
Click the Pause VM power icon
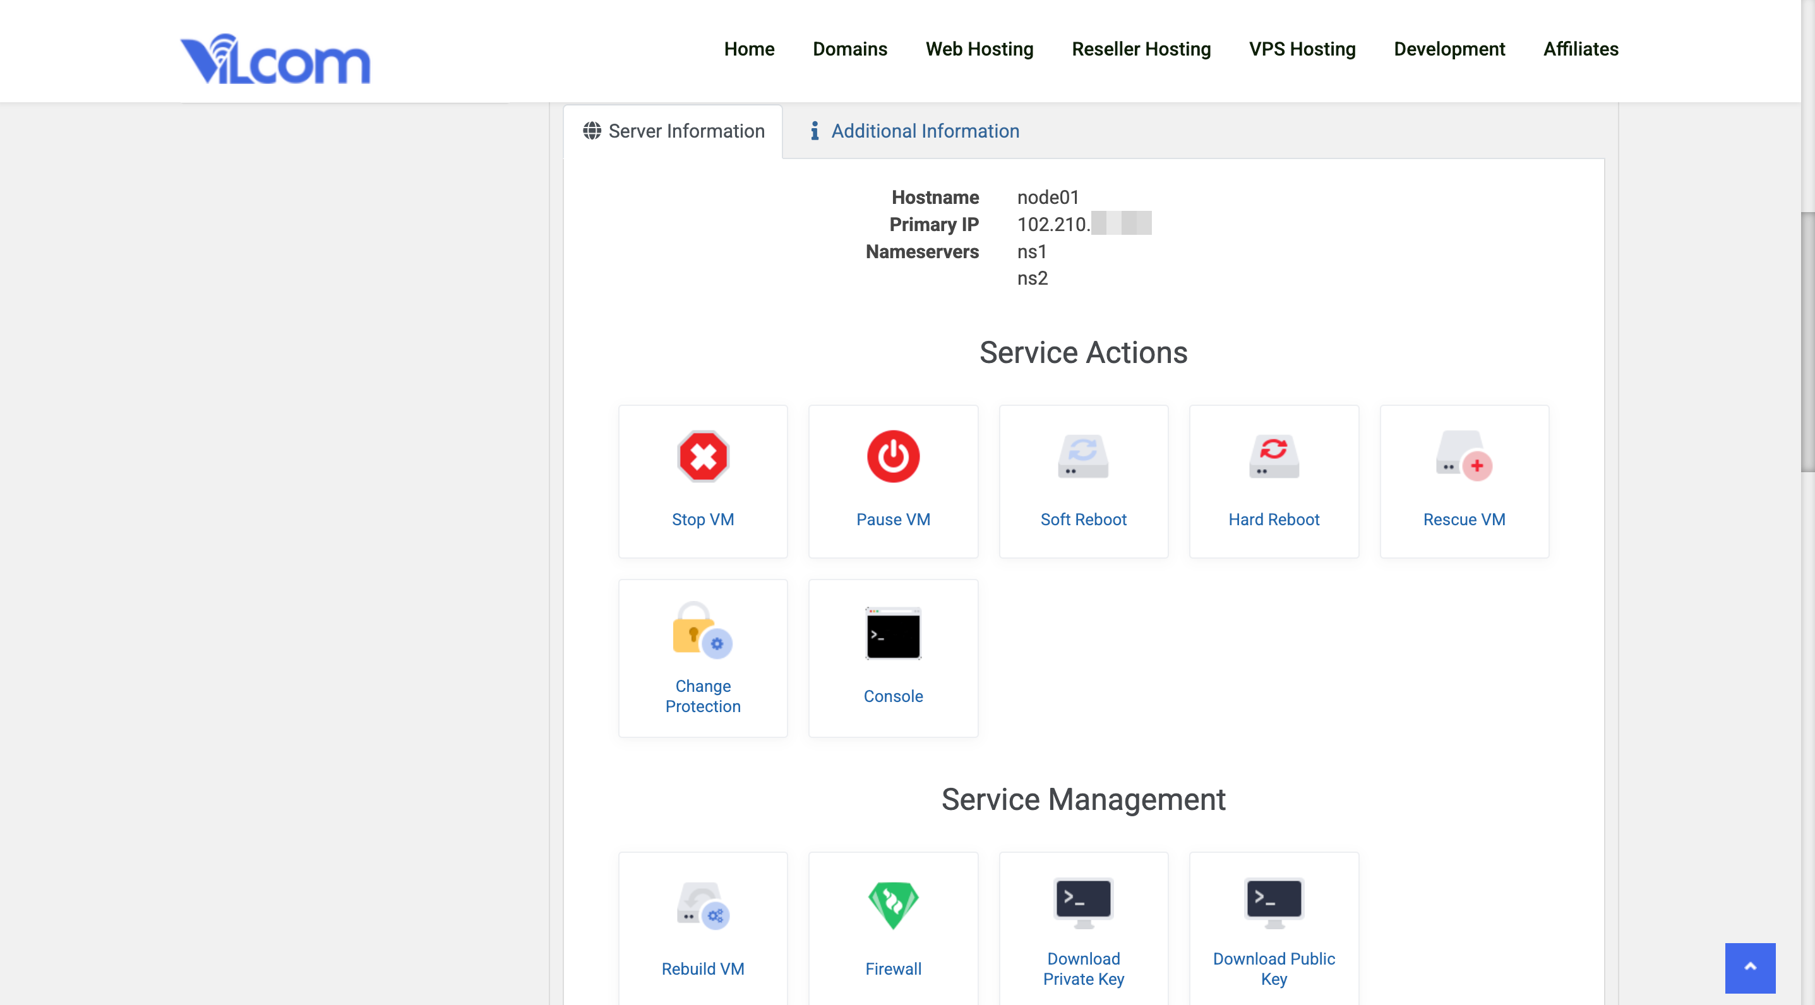(893, 456)
